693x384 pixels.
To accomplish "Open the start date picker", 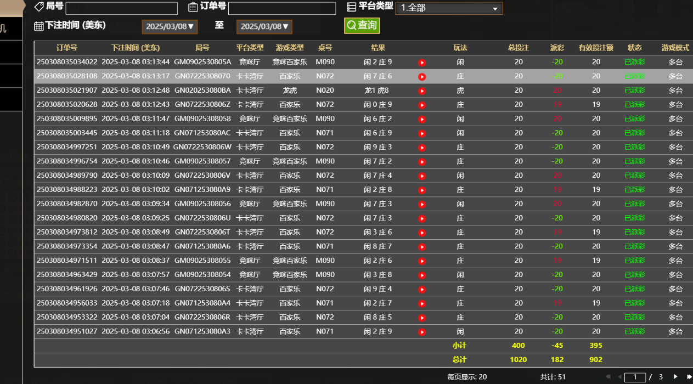I will 170,26.
